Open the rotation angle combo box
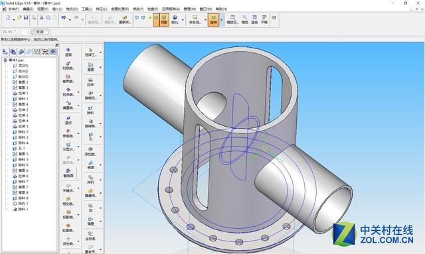 tap(15, 32)
